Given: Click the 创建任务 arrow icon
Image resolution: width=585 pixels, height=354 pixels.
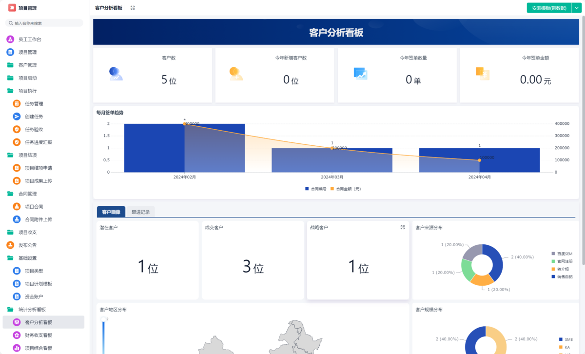Looking at the screenshot, I should (x=17, y=116).
